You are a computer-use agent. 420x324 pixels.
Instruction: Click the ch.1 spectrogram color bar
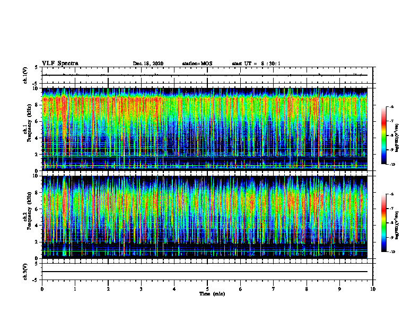coord(383,136)
